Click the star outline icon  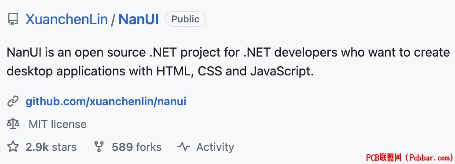pyautogui.click(x=13, y=146)
